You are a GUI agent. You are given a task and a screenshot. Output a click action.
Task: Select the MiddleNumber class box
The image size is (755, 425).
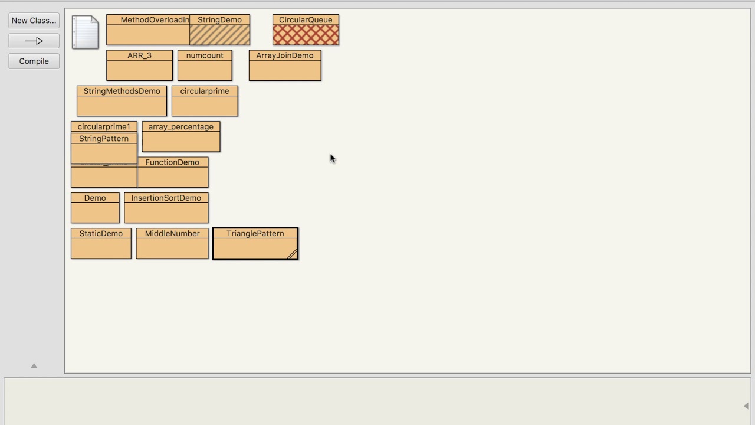[x=172, y=243]
